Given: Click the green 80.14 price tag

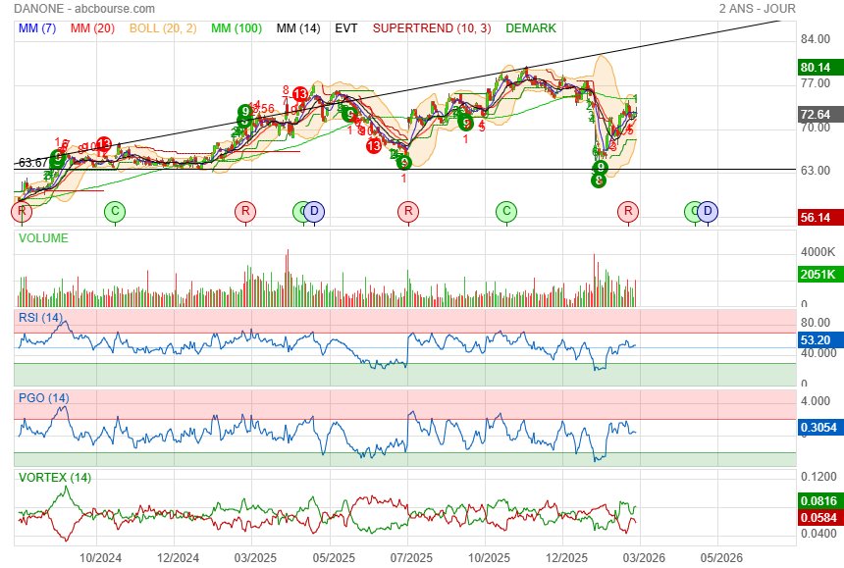Looking at the screenshot, I should 816,68.
